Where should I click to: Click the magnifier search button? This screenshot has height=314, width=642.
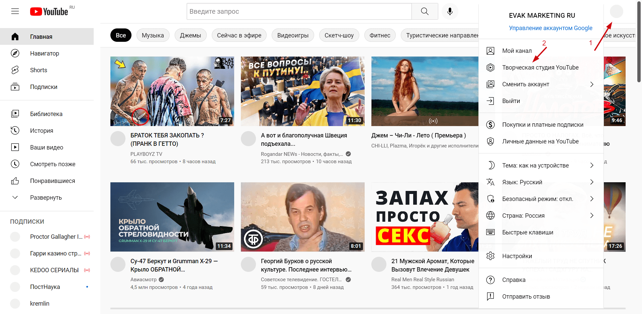pos(425,11)
